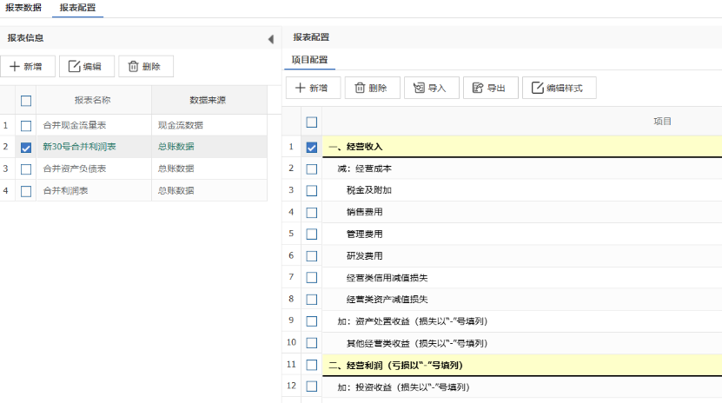Viewport: 722px width, 403px height.
Task: Check the 合并现金流量表 row checkbox
Action: coord(26,126)
